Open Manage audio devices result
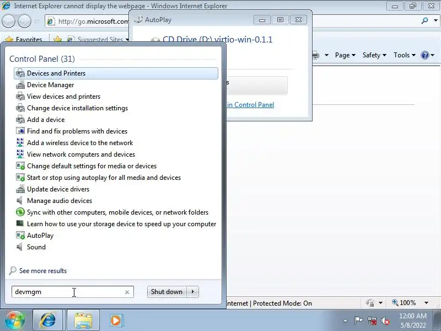The height and width of the screenshot is (331, 441). point(116,201)
